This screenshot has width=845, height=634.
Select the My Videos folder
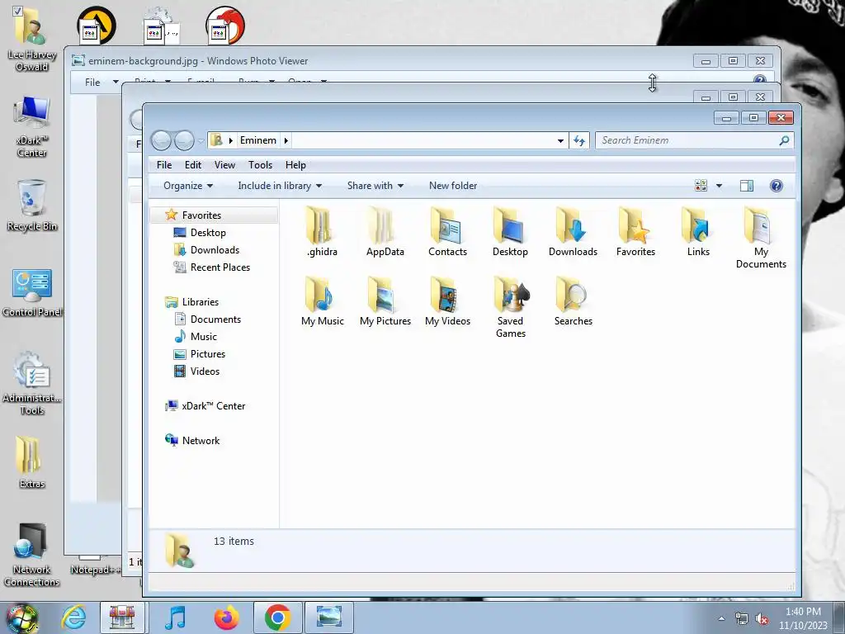447,300
